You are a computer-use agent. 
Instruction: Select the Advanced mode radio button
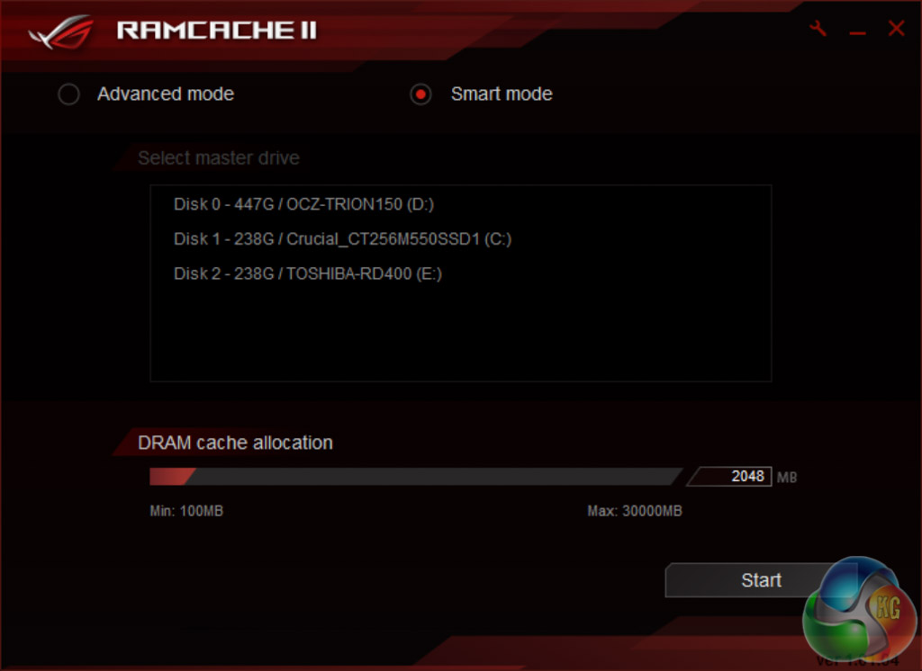[x=68, y=94]
